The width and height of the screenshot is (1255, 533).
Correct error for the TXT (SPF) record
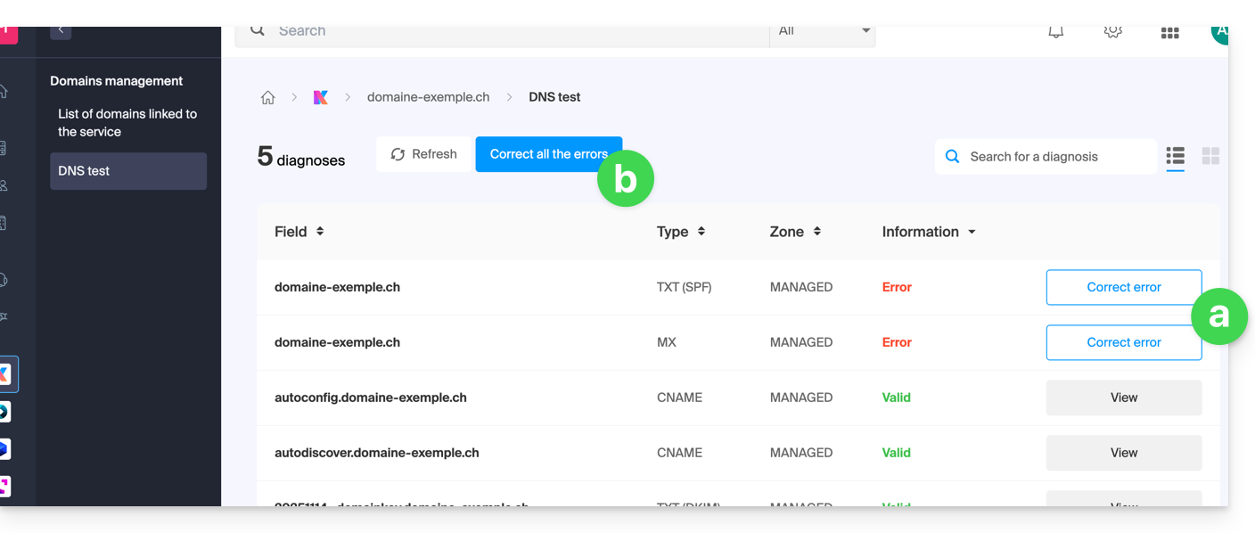[x=1123, y=287]
